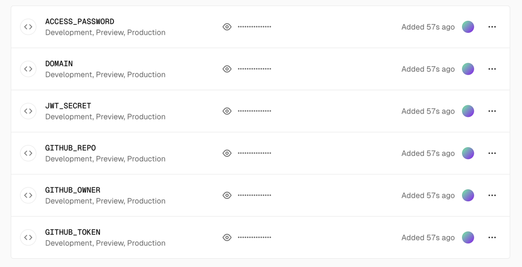Open the more options menu for DOMAIN
This screenshot has width=522, height=267.
(492, 69)
